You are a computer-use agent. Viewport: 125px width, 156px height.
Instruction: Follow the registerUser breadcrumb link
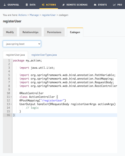click(x=49, y=15)
